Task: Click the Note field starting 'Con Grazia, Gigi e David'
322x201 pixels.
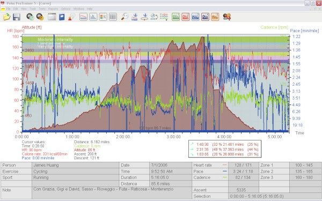Action: click(112, 193)
